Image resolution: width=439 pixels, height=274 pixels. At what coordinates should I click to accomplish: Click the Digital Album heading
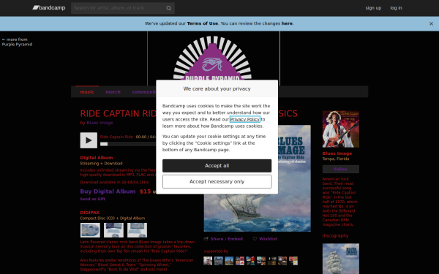pyautogui.click(x=97, y=158)
